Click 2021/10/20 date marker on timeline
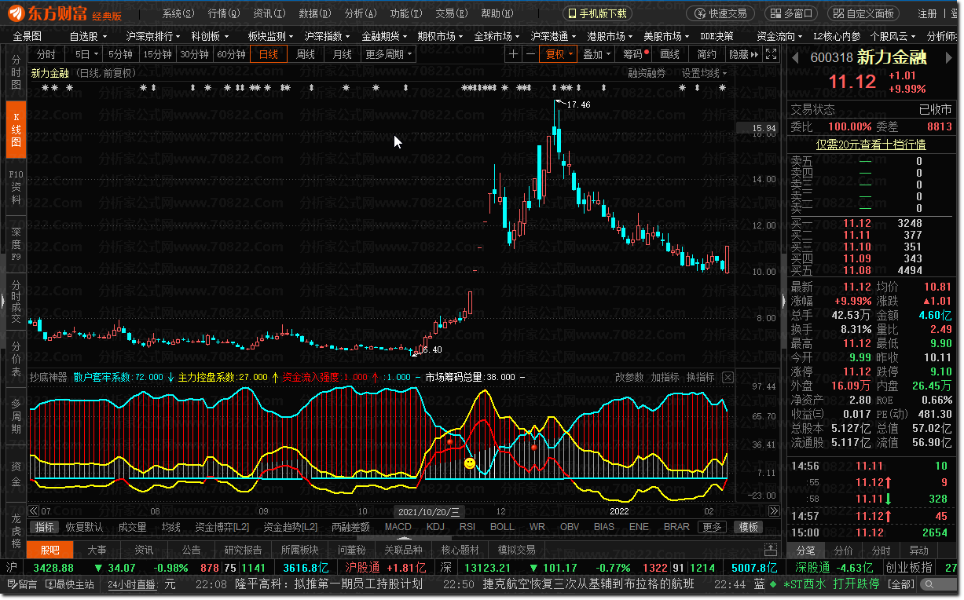The image size is (964, 600). click(429, 511)
